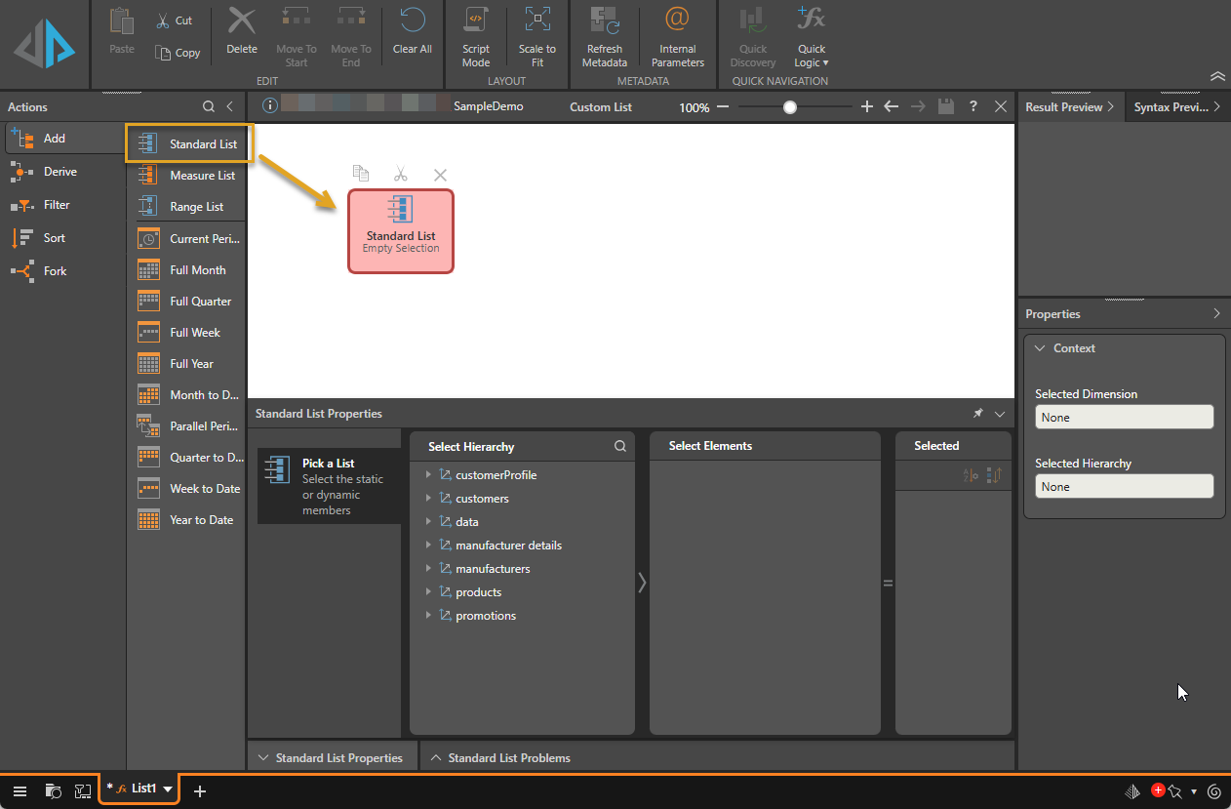Collapse the Actions panel
This screenshot has width=1231, height=809.
(230, 107)
